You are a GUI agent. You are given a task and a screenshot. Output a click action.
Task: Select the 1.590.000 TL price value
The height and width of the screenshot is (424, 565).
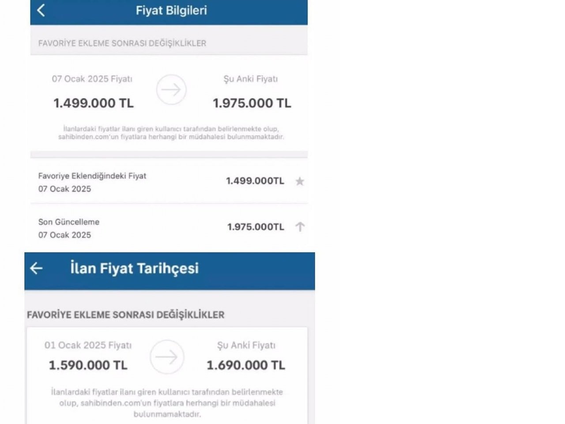(x=87, y=365)
